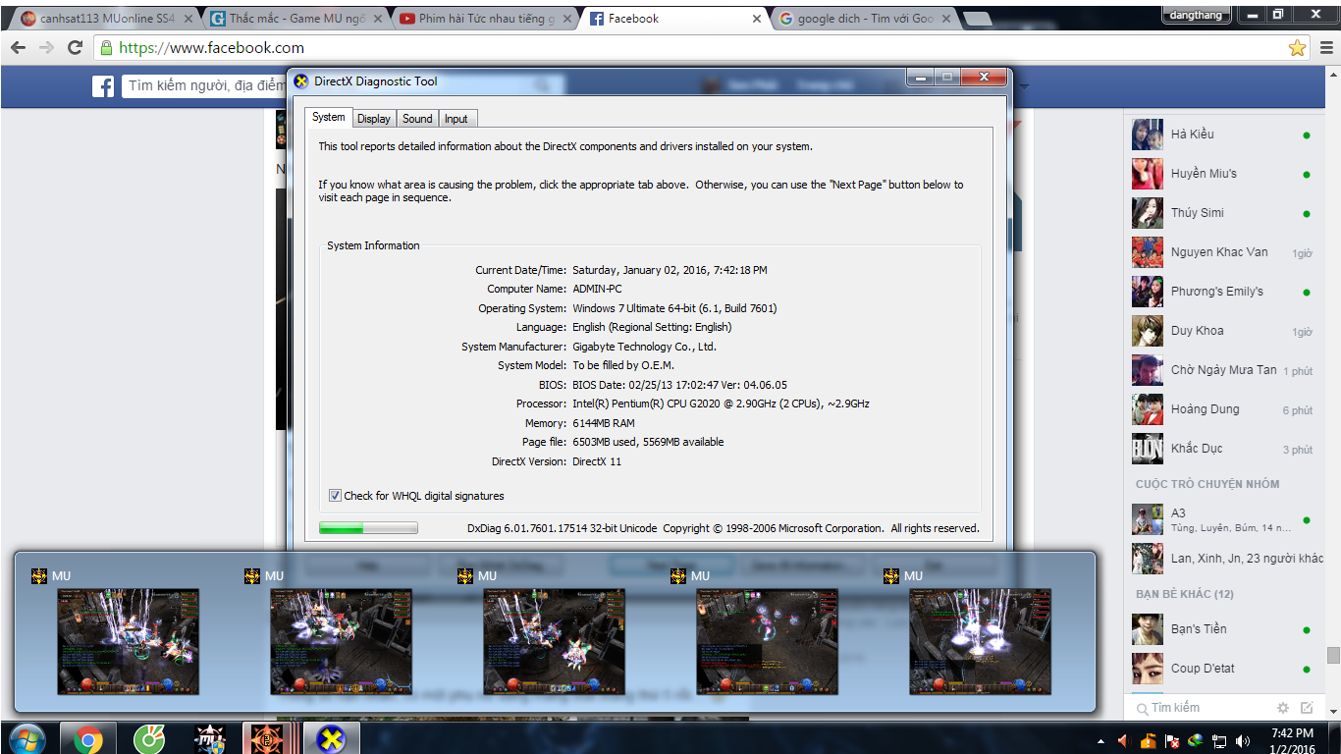Switch to google dich browser tab
1341x754 pixels.
[x=864, y=19]
